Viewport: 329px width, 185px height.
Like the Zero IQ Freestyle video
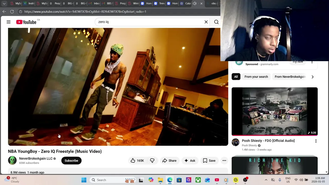(137, 161)
